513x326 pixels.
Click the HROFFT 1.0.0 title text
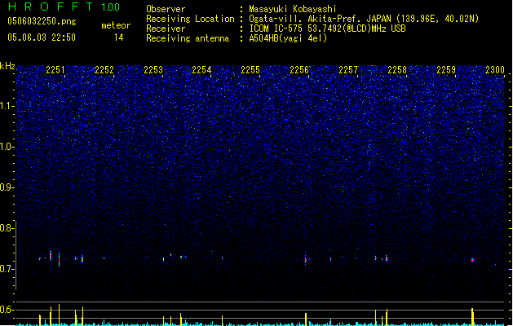pos(64,7)
